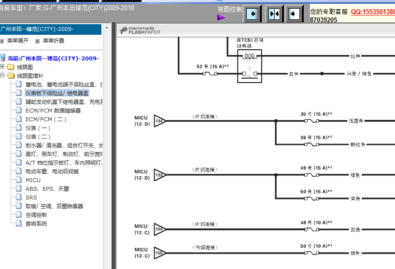Click the computer icon beside 当前 root node
The width and height of the screenshot is (395, 269).
click(3, 57)
